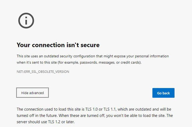Screen dimensions: 192x127
Task: Click the word "passwords" in description
Action: click(x=88, y=62)
